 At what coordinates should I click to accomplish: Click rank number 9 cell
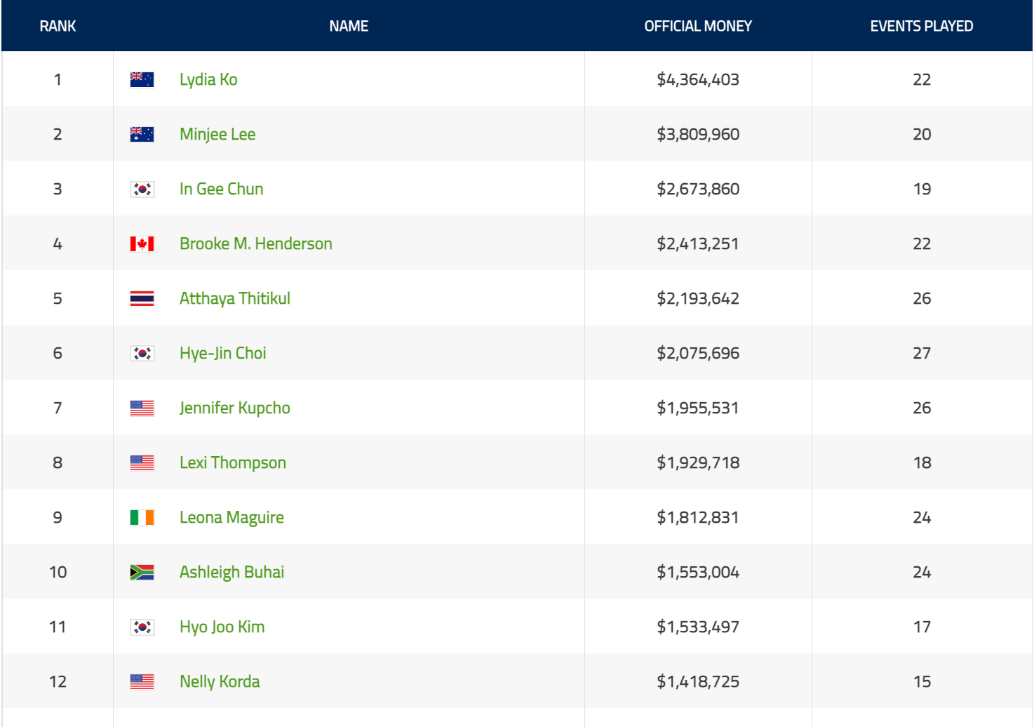tap(58, 517)
